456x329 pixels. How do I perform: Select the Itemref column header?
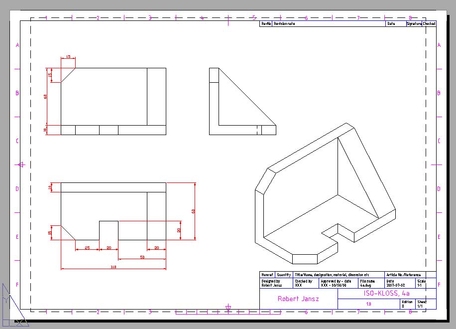[267, 275]
